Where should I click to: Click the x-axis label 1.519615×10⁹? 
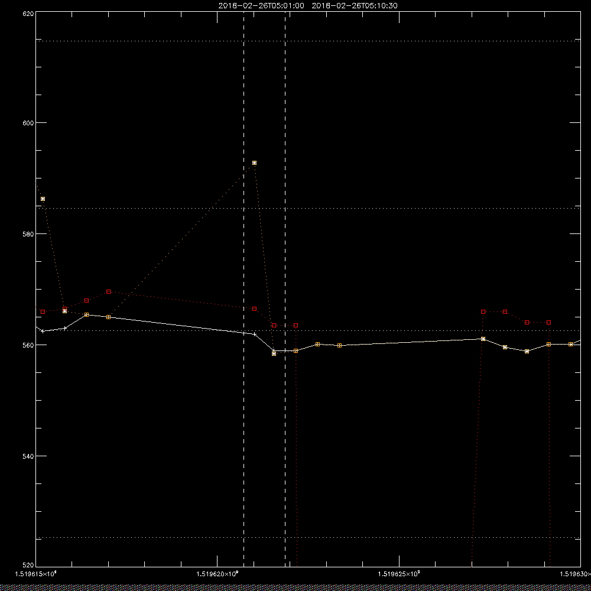36,574
